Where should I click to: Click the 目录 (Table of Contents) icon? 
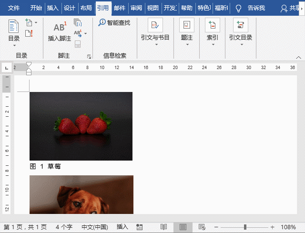(x=14, y=29)
